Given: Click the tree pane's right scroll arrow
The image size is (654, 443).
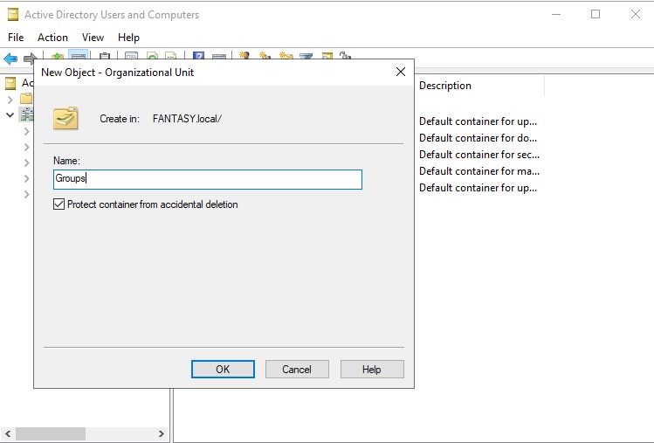Looking at the screenshot, I should [x=162, y=433].
